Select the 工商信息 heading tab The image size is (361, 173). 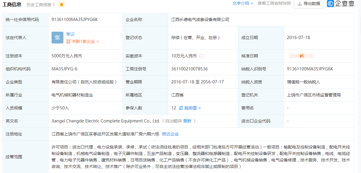click(12, 4)
